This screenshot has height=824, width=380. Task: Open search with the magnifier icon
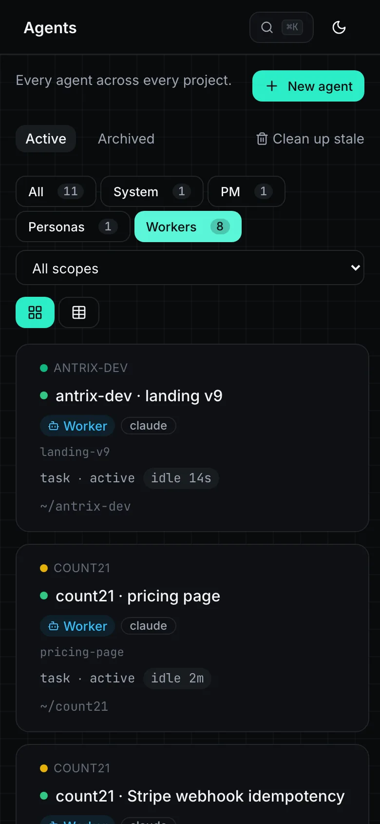[267, 27]
